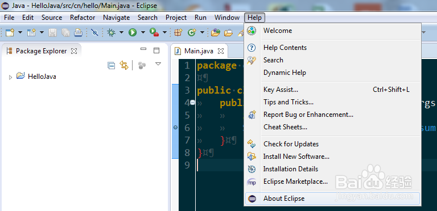437x211 pixels.
Task: Click the External Tools run icon
Action: click(x=154, y=32)
